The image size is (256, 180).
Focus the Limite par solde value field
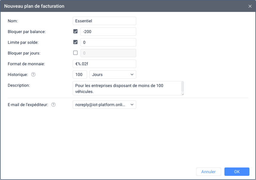108,42
